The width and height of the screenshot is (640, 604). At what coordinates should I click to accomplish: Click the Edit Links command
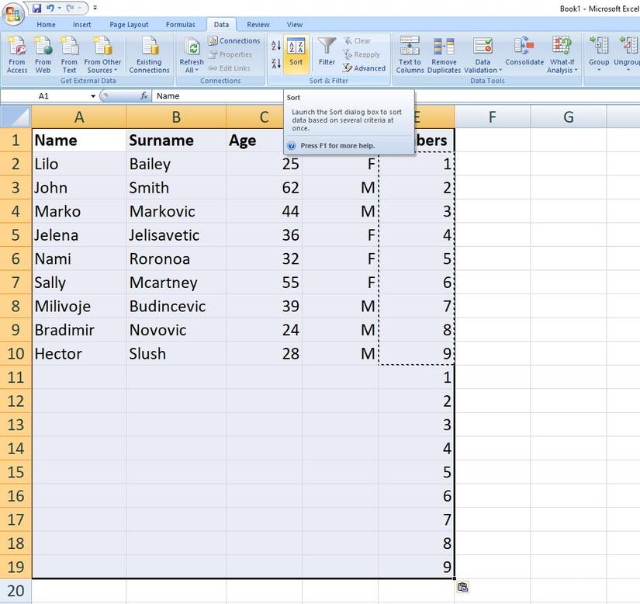point(230,68)
